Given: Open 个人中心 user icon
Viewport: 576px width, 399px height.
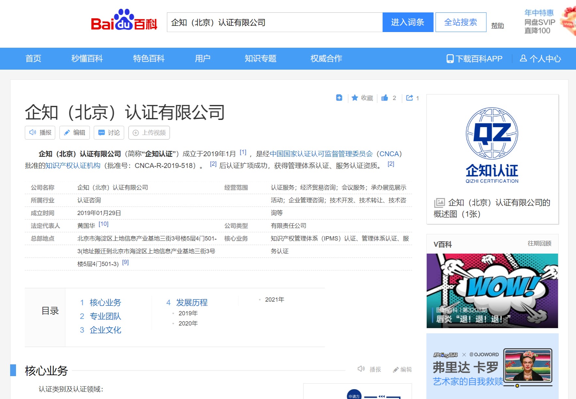Looking at the screenshot, I should point(523,58).
